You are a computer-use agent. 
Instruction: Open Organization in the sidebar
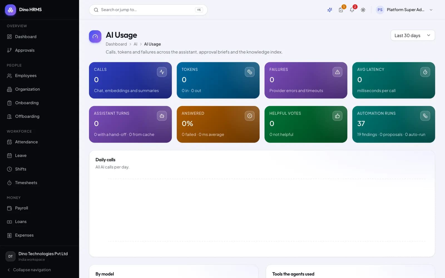pos(39,89)
